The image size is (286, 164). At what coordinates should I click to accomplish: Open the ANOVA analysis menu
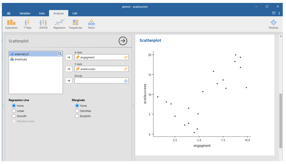43,24
